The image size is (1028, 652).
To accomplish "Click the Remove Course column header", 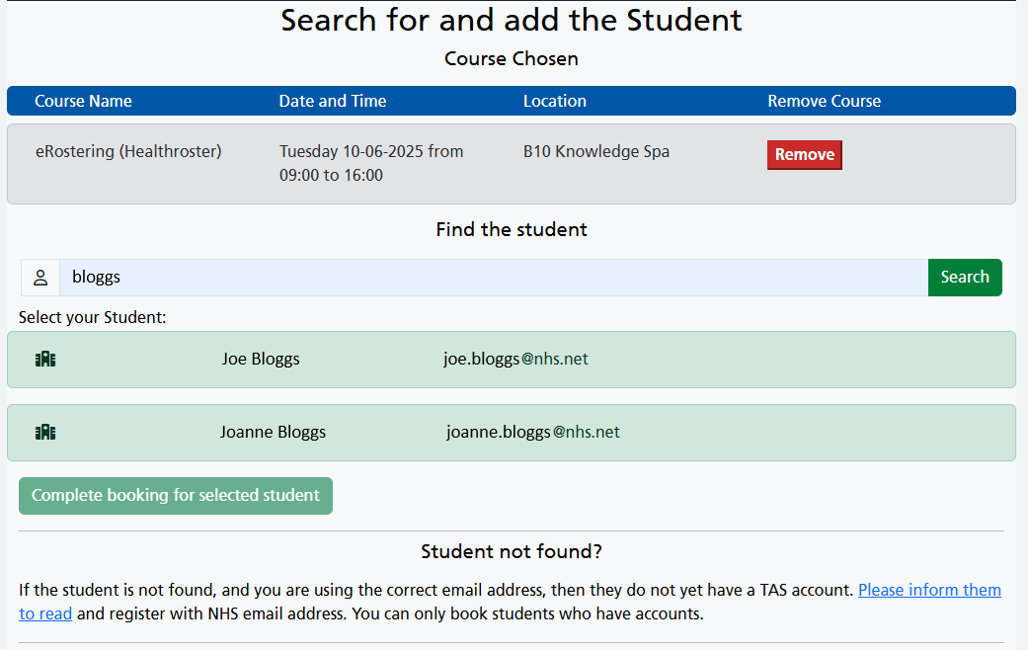I will 824,101.
